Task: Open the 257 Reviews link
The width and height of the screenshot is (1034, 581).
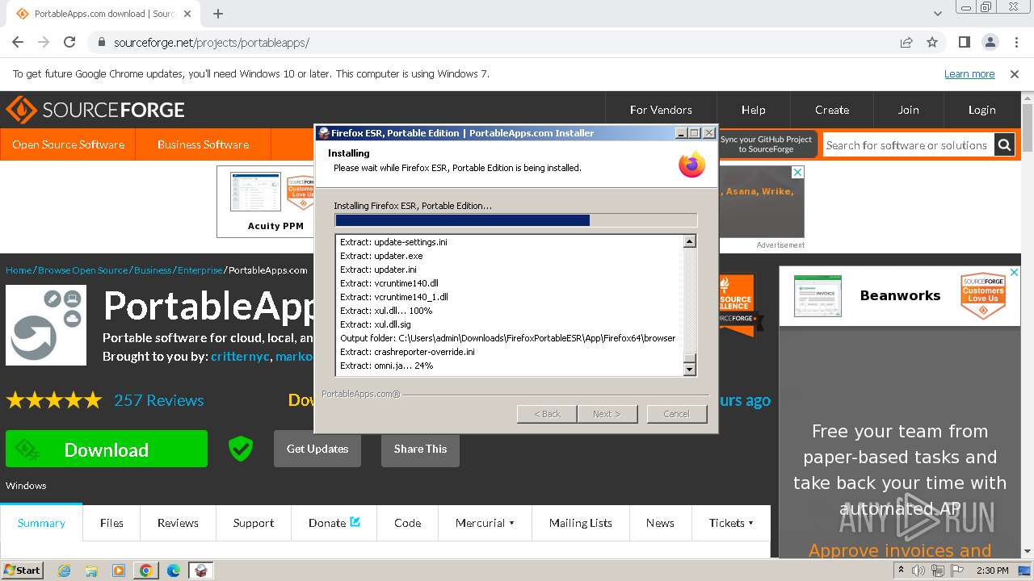Action: 159,400
